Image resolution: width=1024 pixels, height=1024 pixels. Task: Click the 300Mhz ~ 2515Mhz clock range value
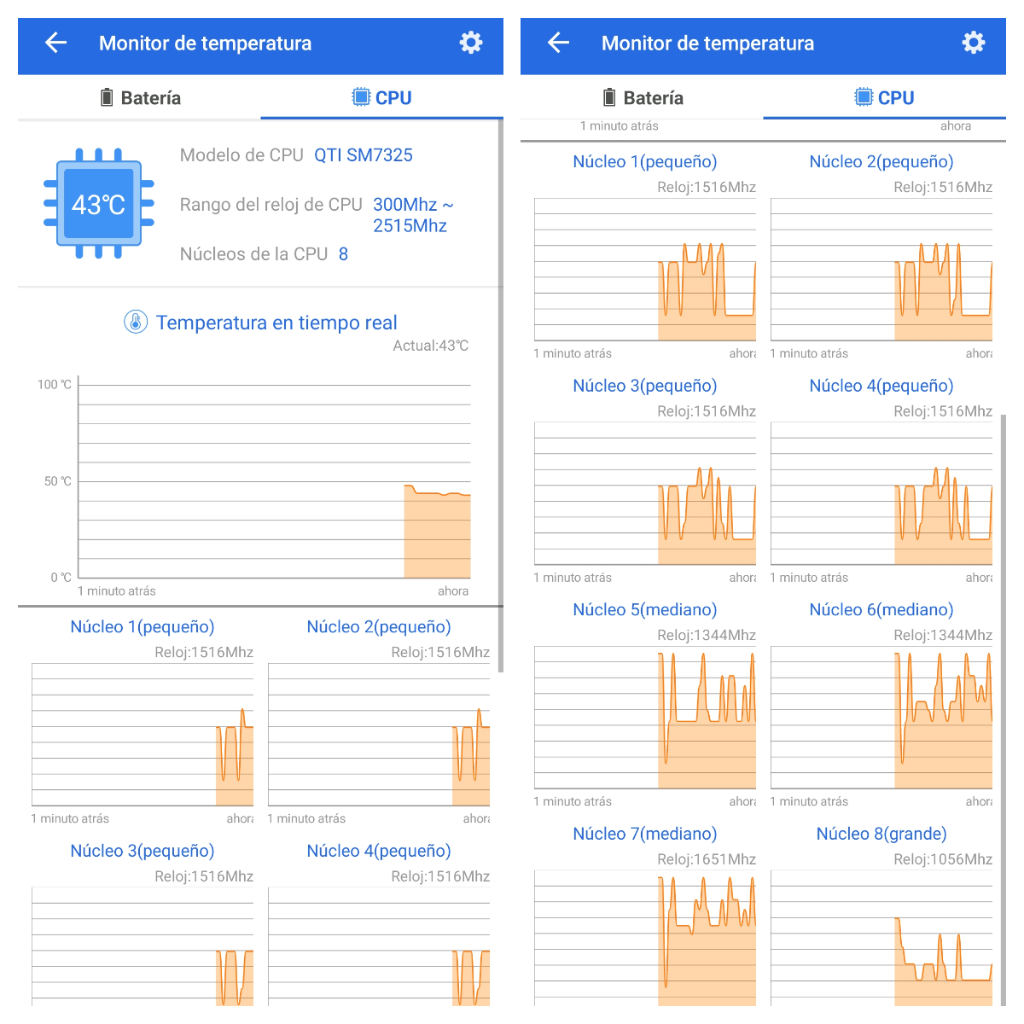(412, 215)
